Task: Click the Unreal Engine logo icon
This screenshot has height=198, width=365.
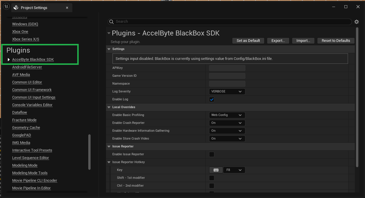Action: pyautogui.click(x=6, y=7)
